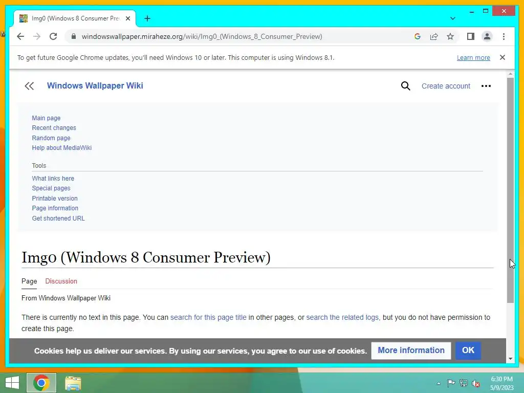
Task: Click the Google icon in address bar
Action: pyautogui.click(x=418, y=36)
